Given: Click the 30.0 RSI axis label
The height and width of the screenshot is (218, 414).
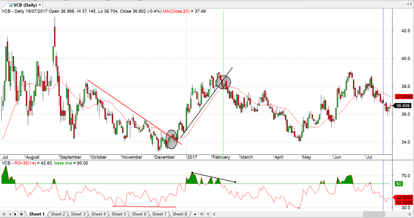Looking at the screenshot, I should click(405, 208).
